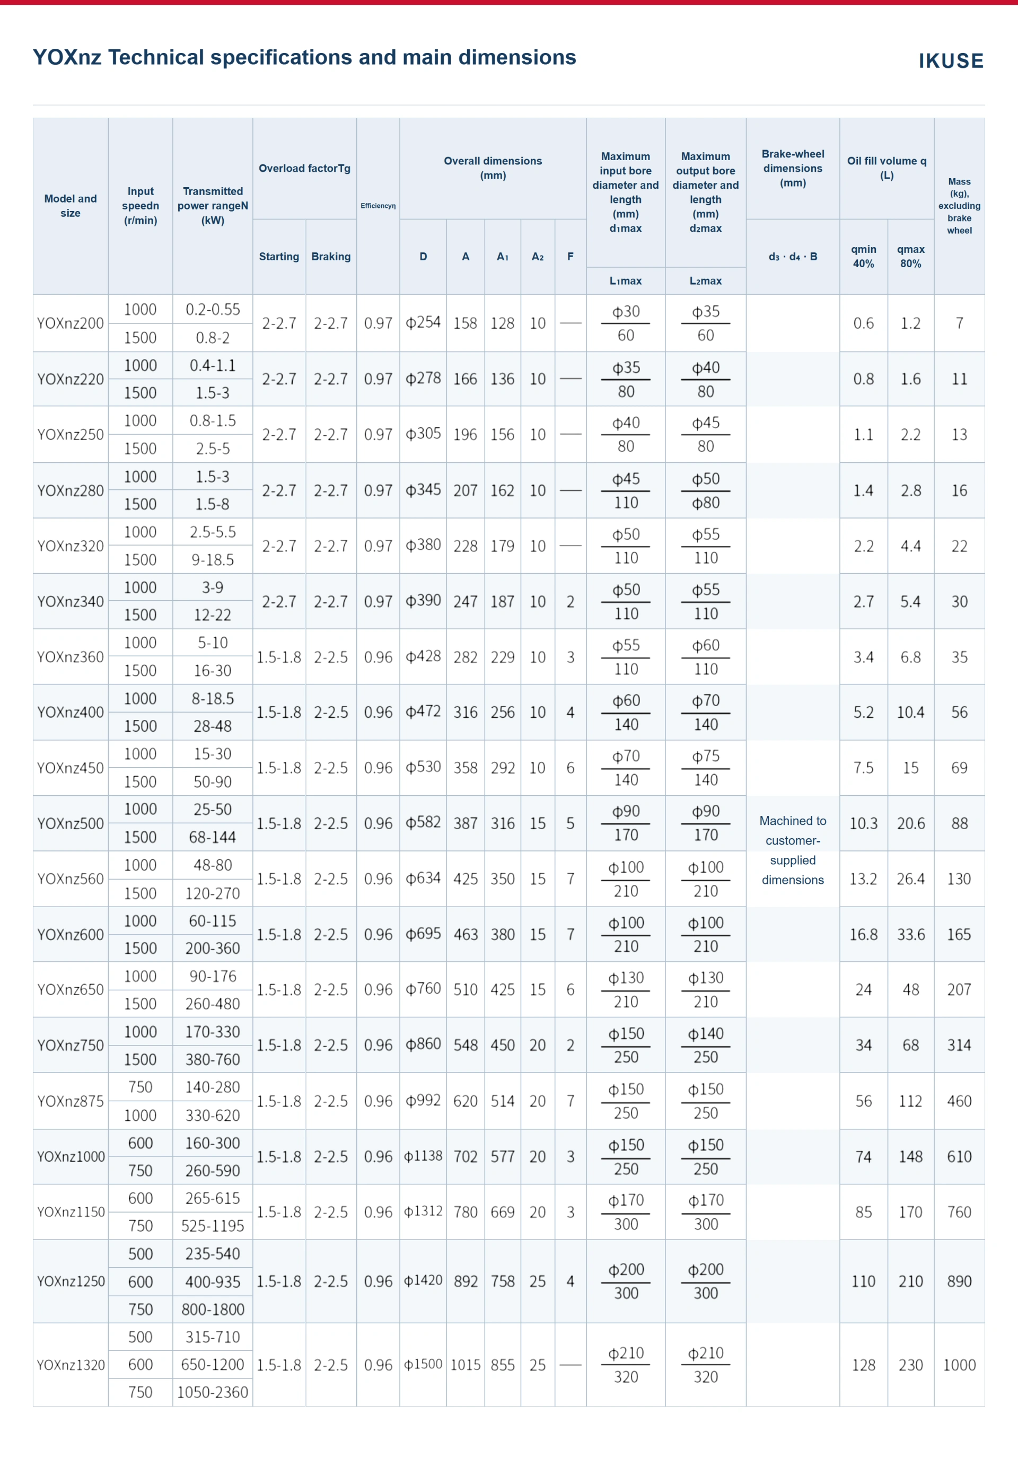Click the qmax 80% column header

point(911,257)
